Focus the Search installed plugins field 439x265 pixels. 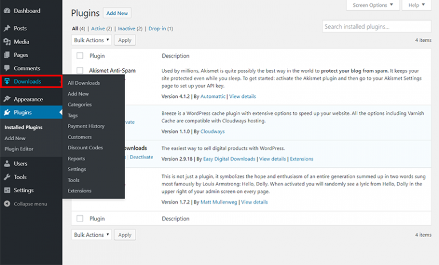[377, 26]
